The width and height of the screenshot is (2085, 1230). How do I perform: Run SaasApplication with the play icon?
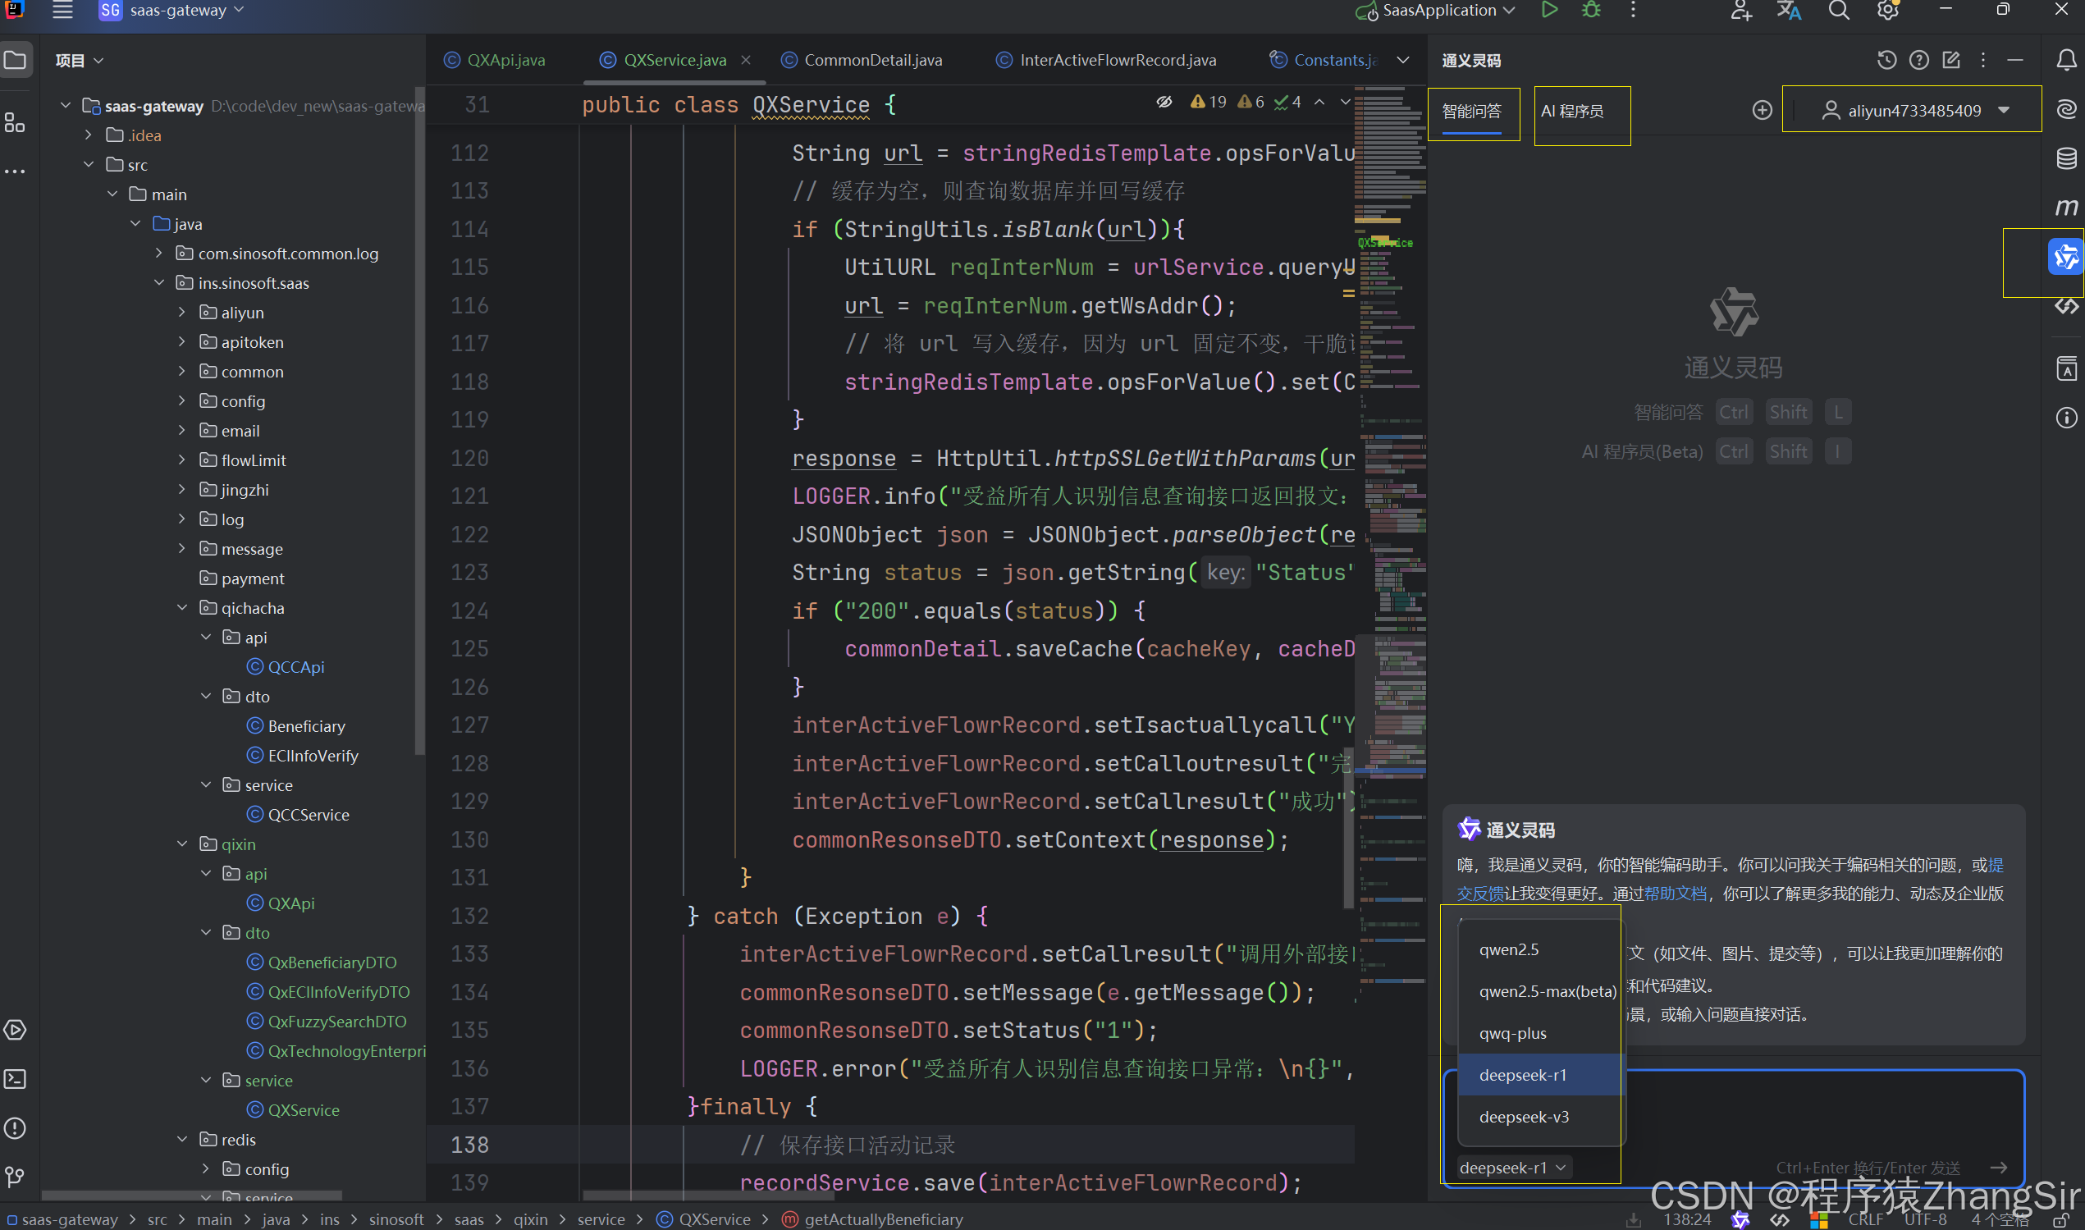tap(1549, 10)
